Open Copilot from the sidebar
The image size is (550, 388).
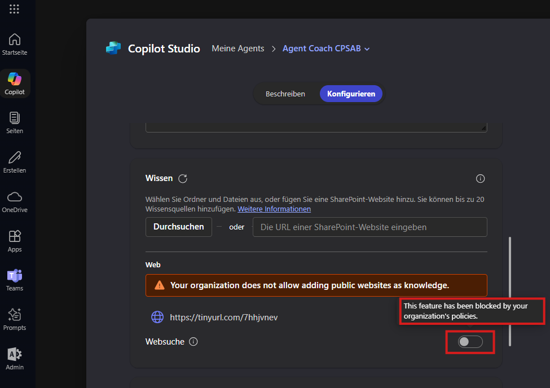(14, 83)
